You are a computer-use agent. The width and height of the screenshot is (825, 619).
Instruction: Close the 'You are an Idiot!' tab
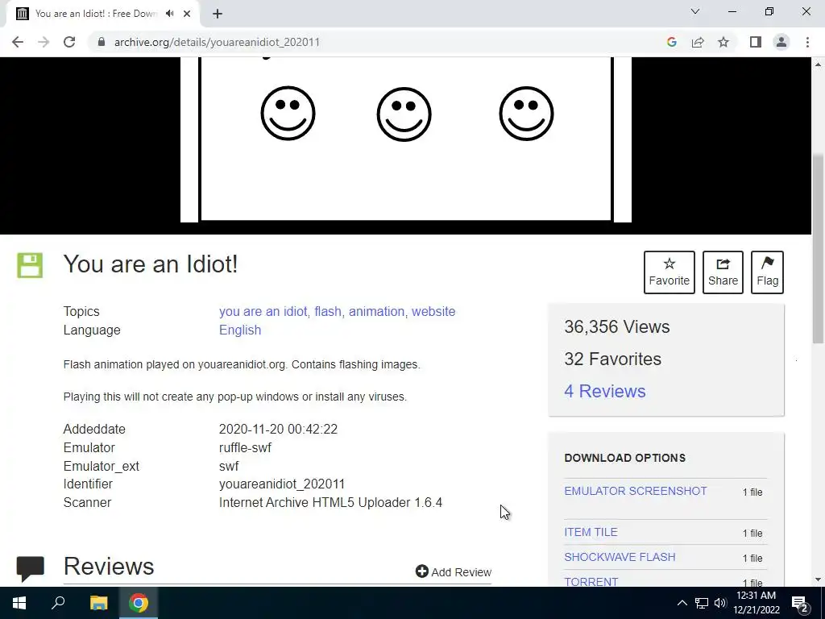[187, 14]
